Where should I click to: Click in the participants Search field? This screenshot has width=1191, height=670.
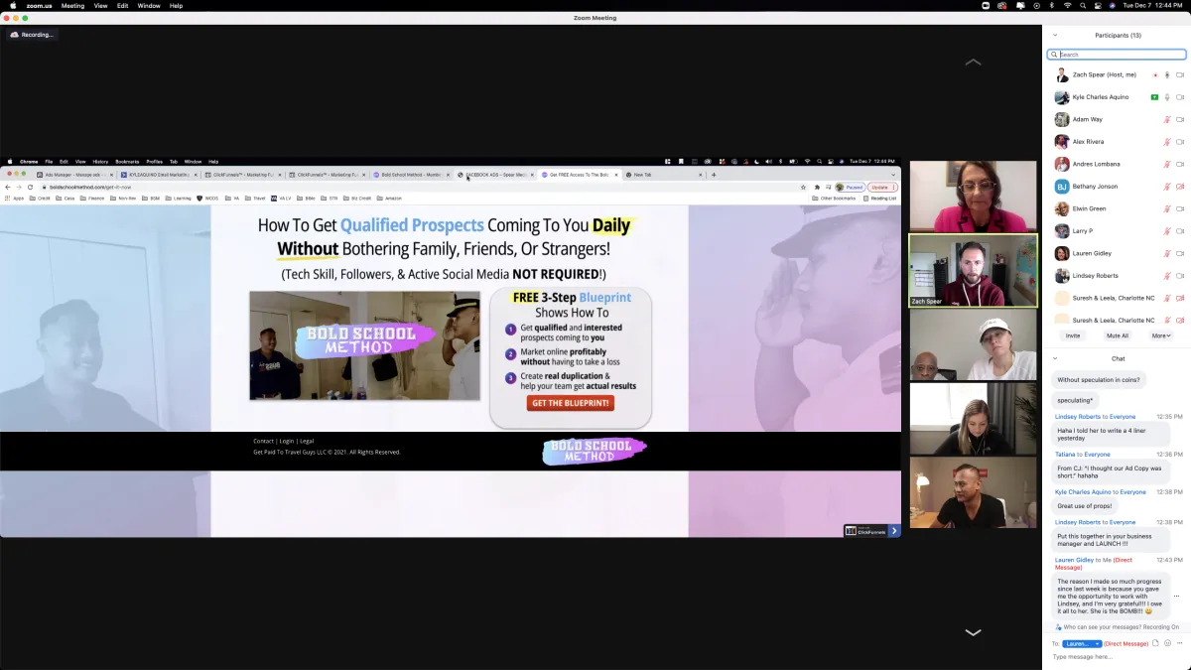coord(1117,55)
